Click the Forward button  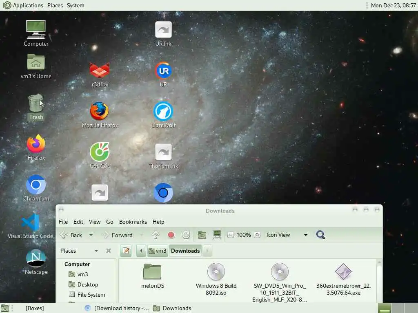point(117,235)
